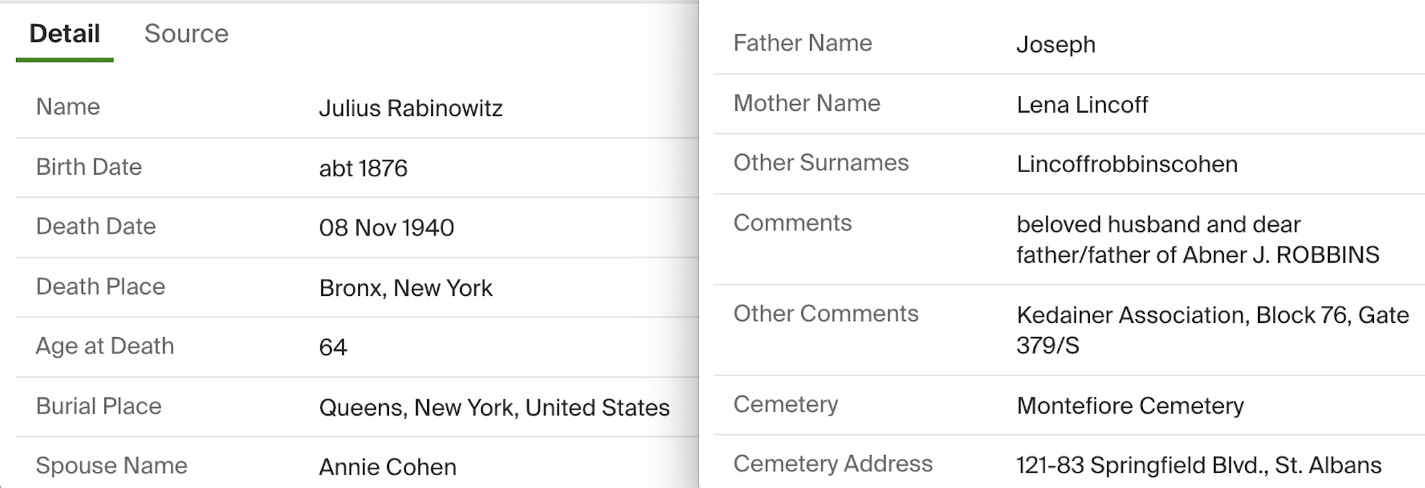The height and width of the screenshot is (488, 1425).
Task: Click the Spouse Name field label
Action: pos(111,465)
